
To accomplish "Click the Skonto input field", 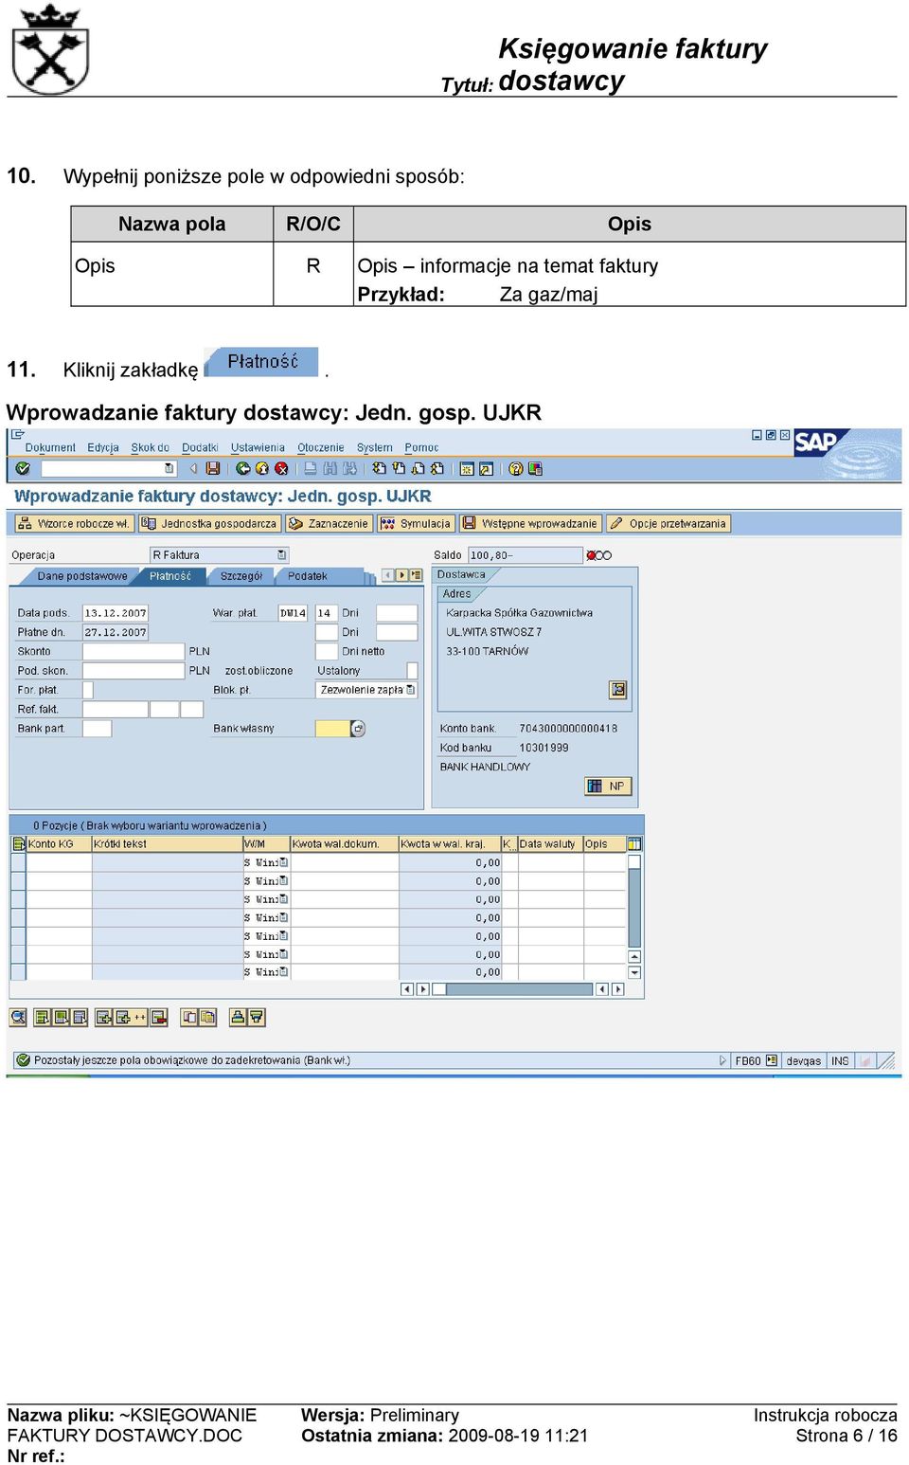I will click(x=134, y=651).
